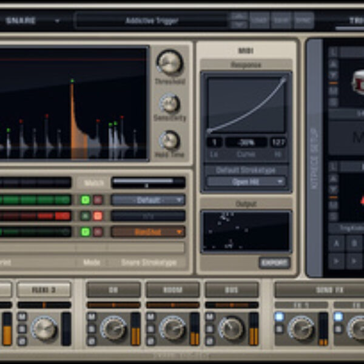364x364 pixels.
Task: Select the OH channel tab
Action: 113,290
